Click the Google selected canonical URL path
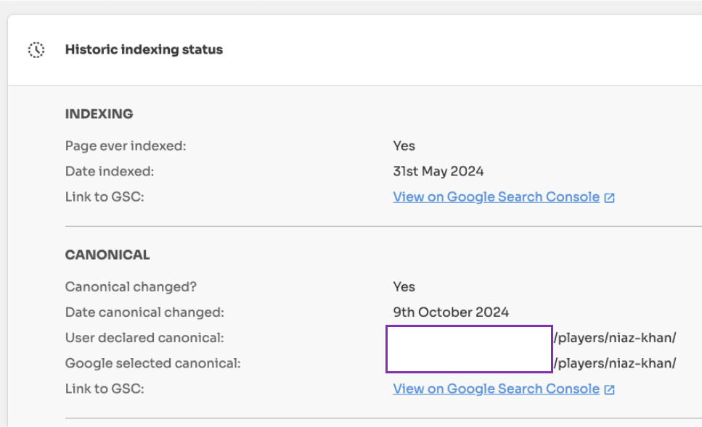 coord(614,363)
